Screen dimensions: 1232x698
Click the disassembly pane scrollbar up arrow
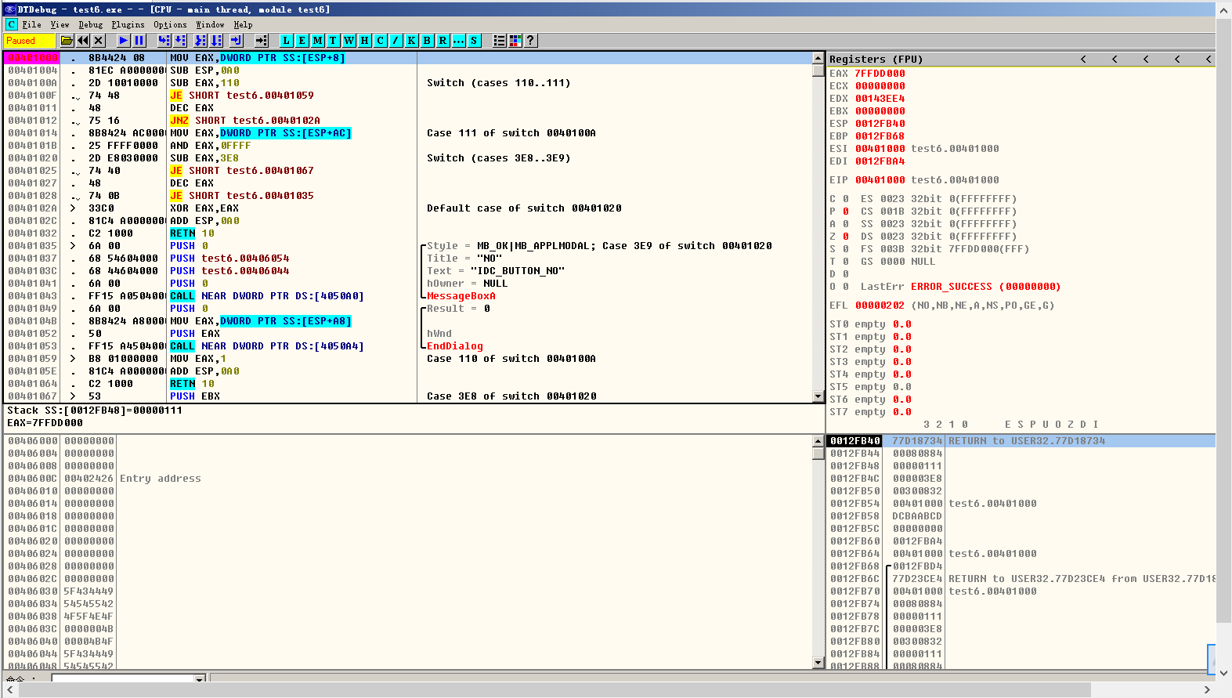(x=818, y=59)
